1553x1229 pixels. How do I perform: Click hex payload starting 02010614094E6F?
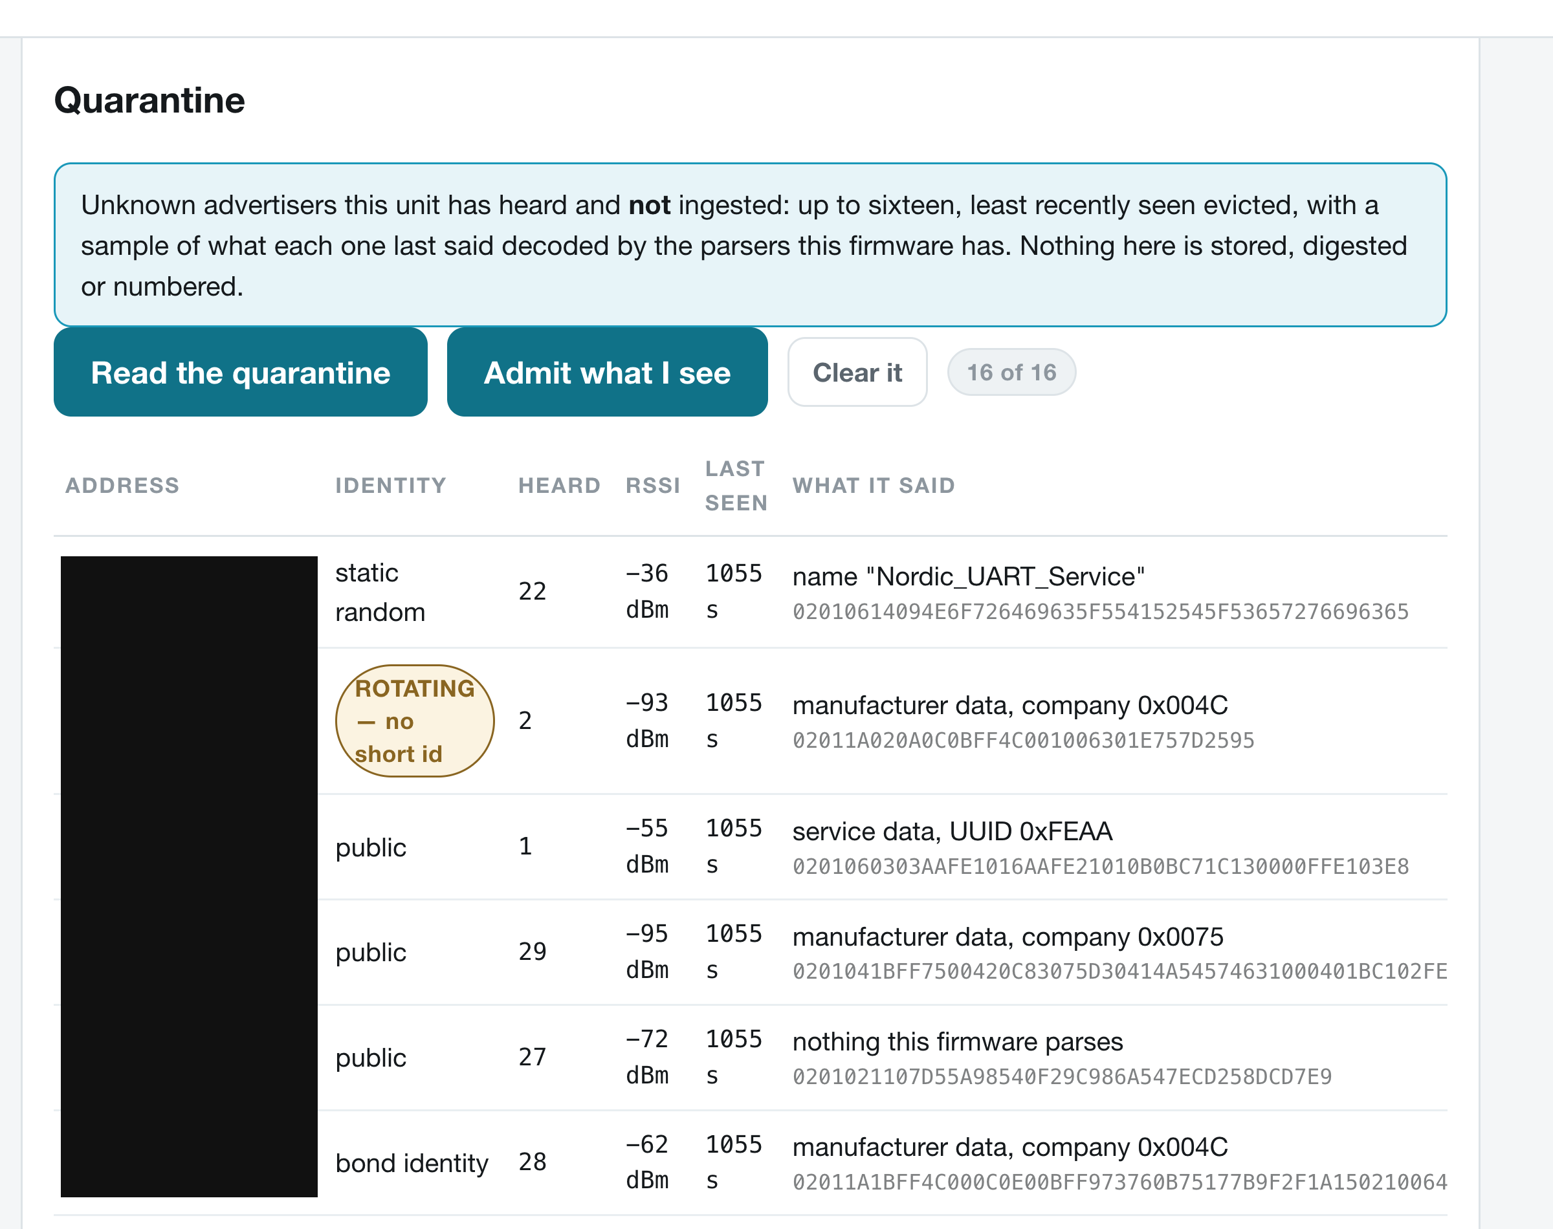(1100, 612)
